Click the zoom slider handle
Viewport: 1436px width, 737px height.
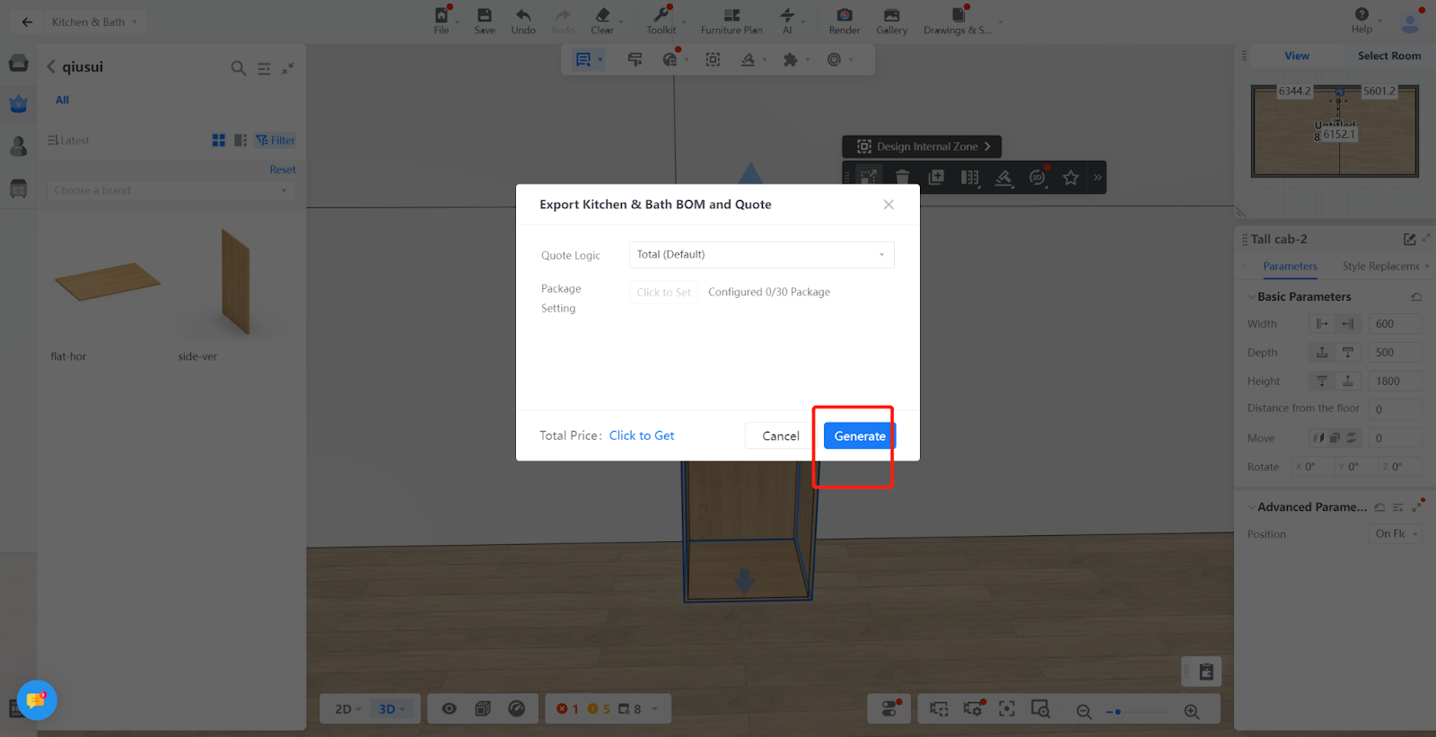tap(1117, 712)
